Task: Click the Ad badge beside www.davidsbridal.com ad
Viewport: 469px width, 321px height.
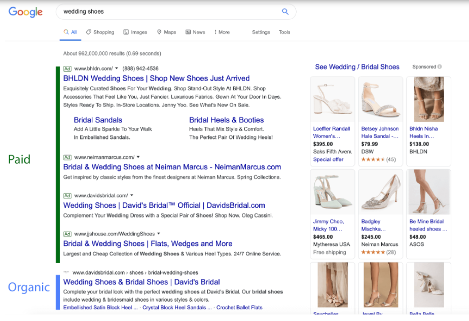Action: point(67,196)
